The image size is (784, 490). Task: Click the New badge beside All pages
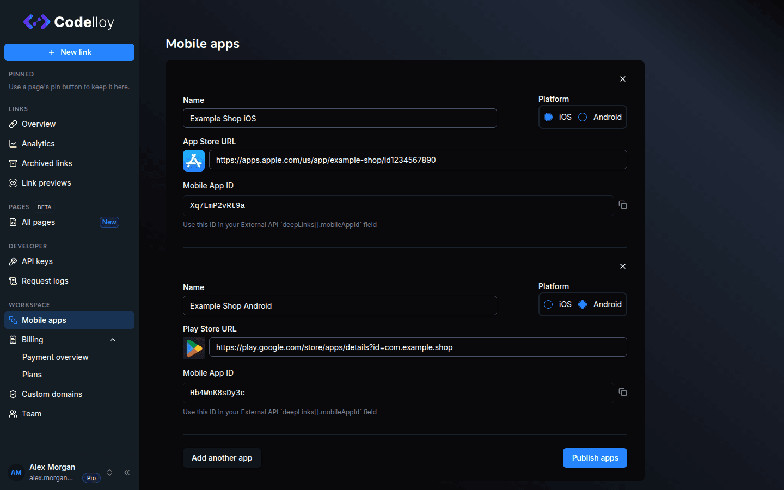click(x=109, y=222)
